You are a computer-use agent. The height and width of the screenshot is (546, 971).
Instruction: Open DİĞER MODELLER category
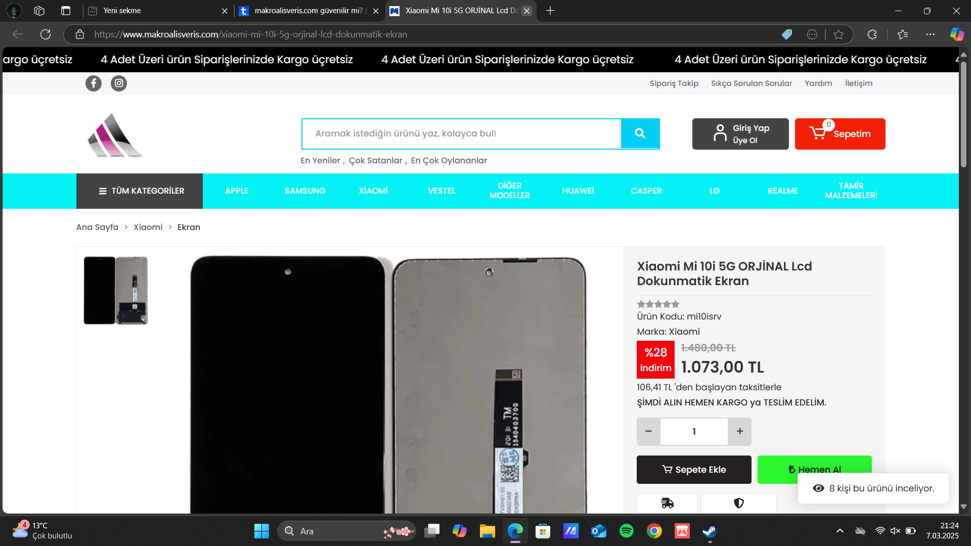point(510,191)
